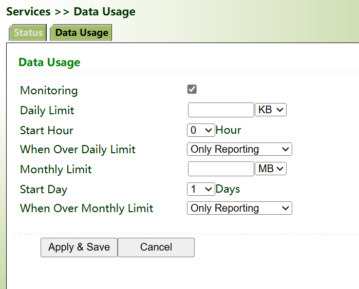The width and height of the screenshot is (359, 289).
Task: Expand the When Over Daily Limit dropdown
Action: pyautogui.click(x=239, y=149)
